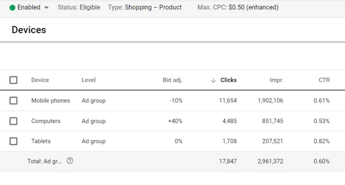Tick the Tablets row checkbox
The image size is (345, 185).
point(13,141)
